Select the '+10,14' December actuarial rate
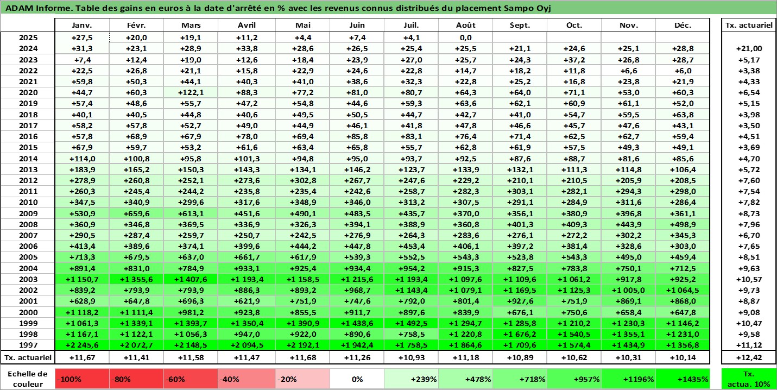This screenshot has width=777, height=390. [683, 357]
